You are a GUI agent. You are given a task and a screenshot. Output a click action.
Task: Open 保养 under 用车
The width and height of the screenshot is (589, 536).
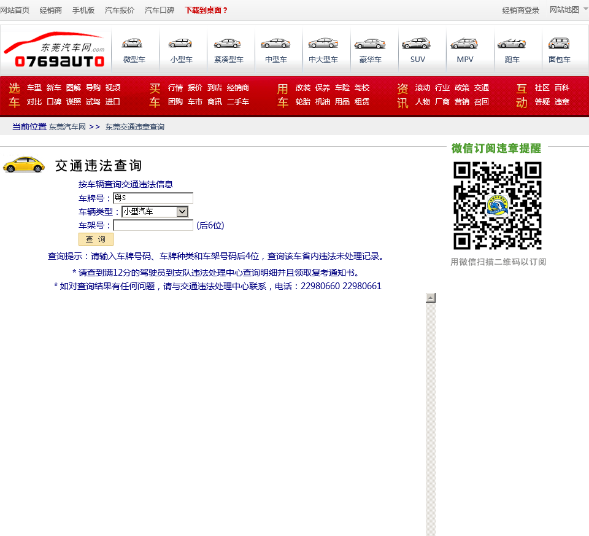pyautogui.click(x=323, y=88)
